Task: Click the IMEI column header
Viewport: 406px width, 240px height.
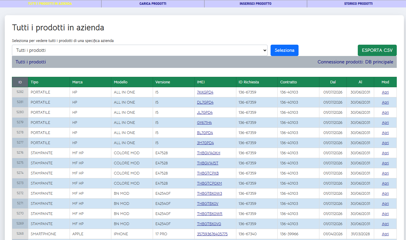Action: coord(215,82)
